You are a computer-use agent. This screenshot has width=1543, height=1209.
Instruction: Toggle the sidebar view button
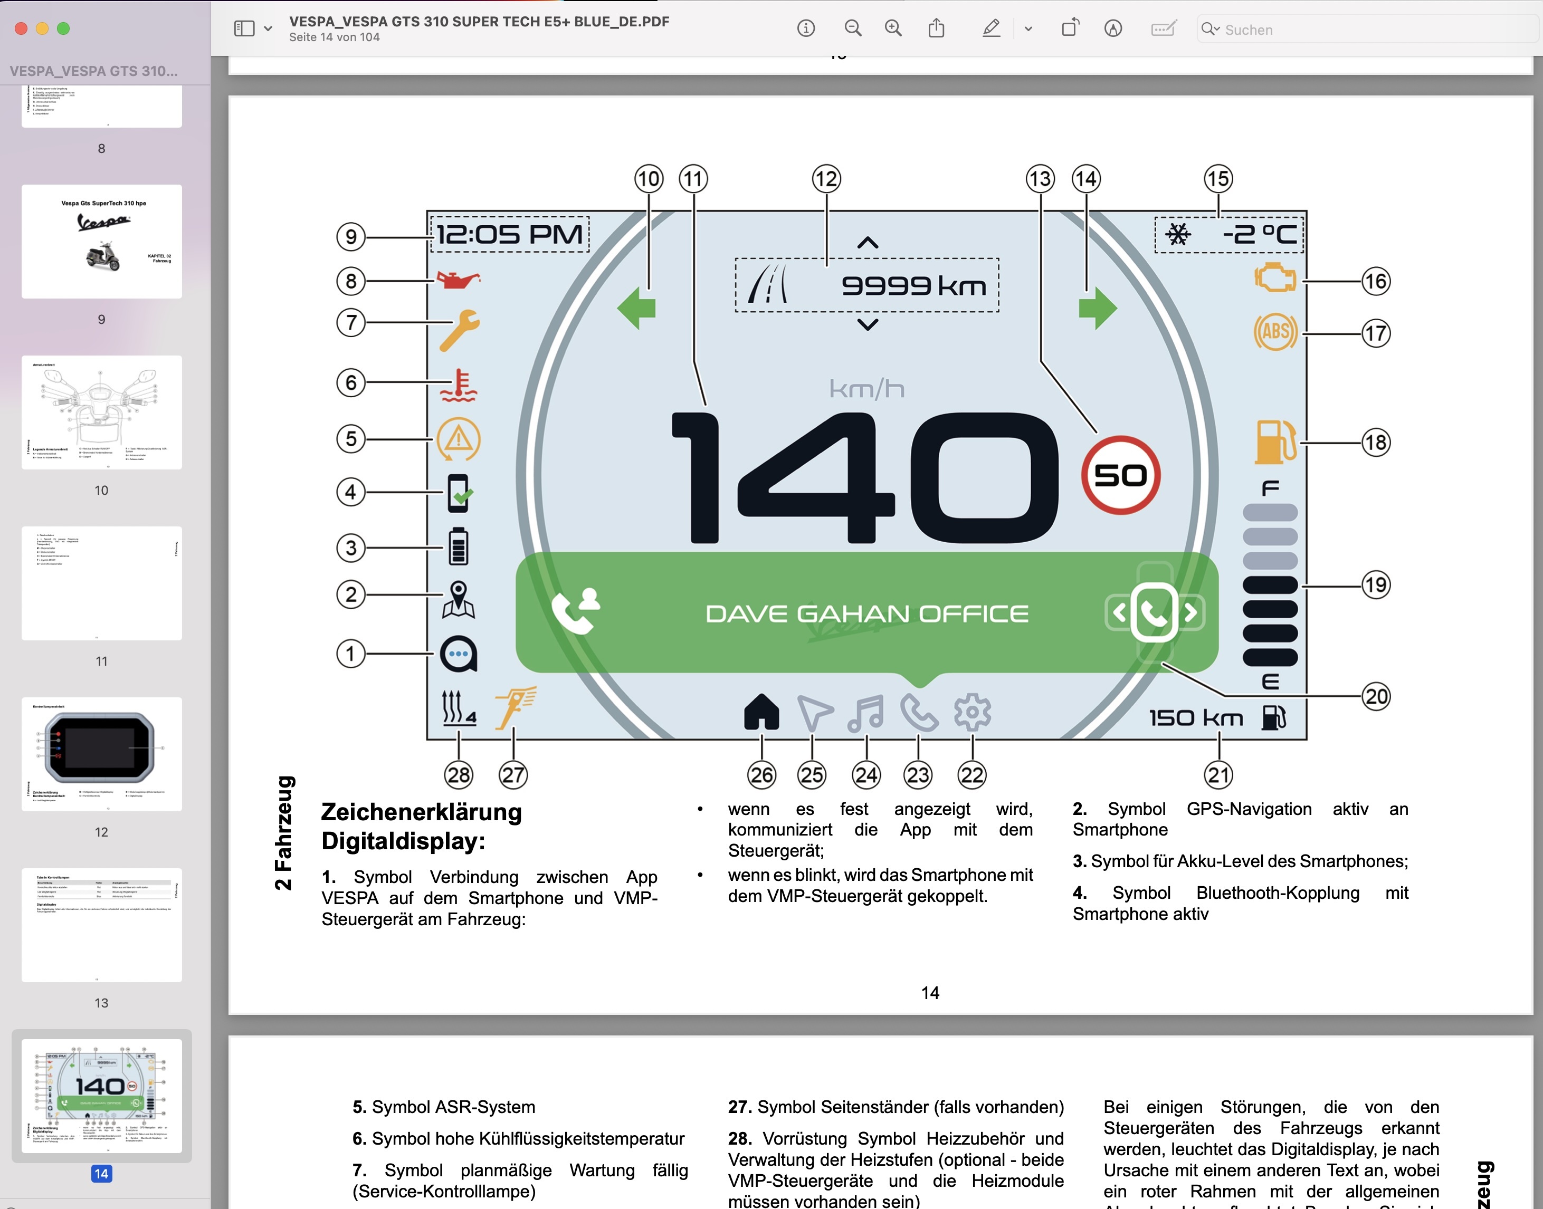[x=244, y=29]
